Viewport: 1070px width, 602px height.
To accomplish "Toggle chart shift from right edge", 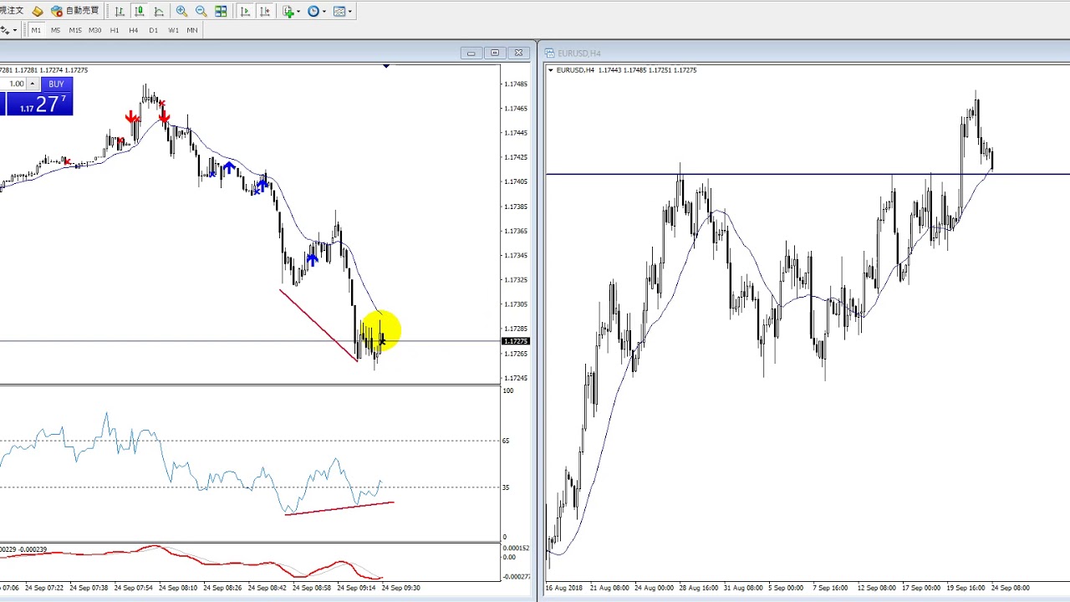I will pos(264,11).
